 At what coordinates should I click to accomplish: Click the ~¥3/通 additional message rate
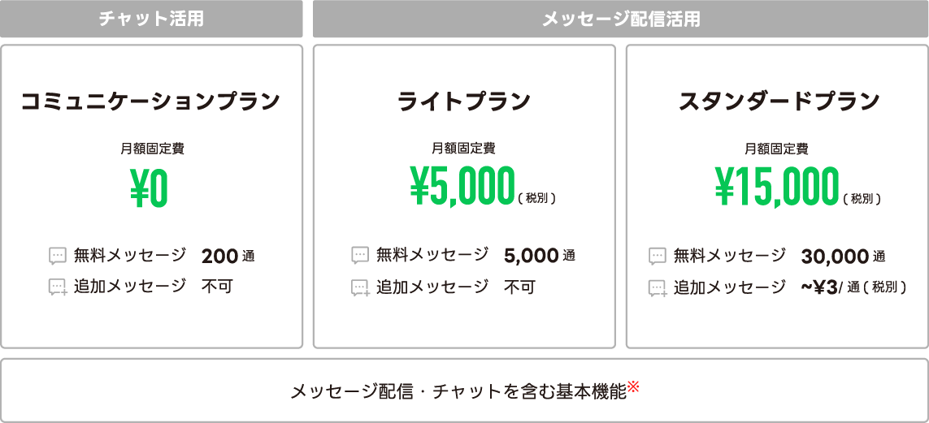853,287
